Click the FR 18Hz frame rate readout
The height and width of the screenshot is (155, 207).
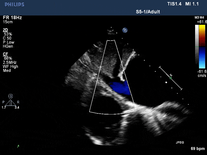pos(12,18)
